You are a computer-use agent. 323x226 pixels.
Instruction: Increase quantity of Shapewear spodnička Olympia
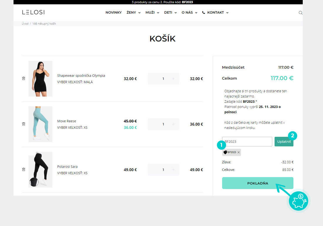click(173, 79)
